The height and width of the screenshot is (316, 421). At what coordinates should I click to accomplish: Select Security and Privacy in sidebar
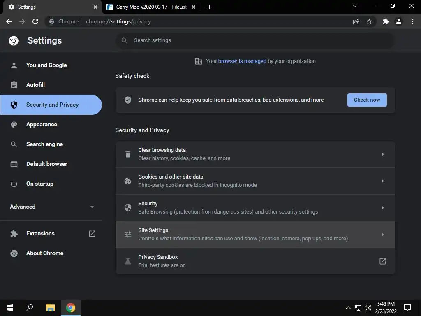click(x=51, y=105)
